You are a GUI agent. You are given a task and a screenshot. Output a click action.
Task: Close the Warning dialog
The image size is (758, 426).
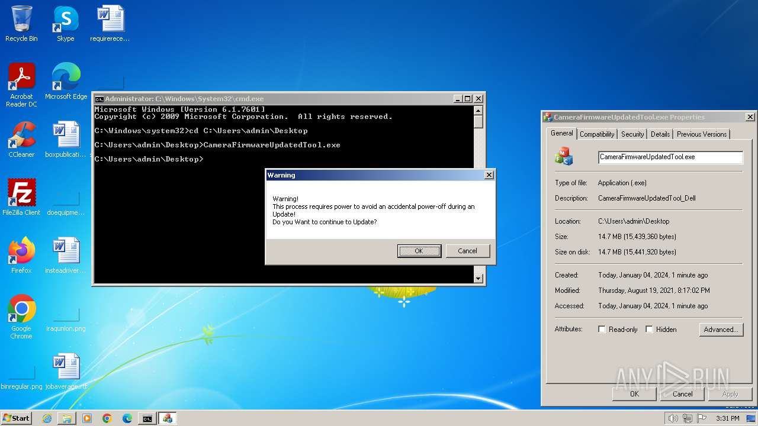[489, 175]
